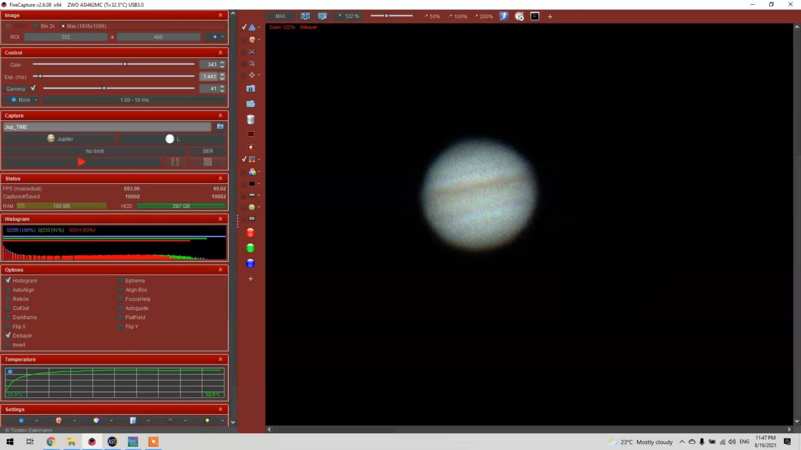This screenshot has width=801, height=450.
Task: Collapse the Temperature panel
Action: (220, 359)
